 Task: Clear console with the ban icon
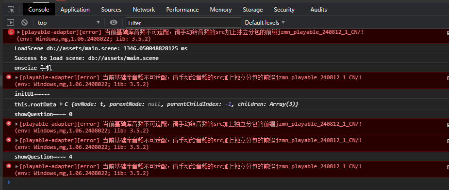[x=25, y=23]
